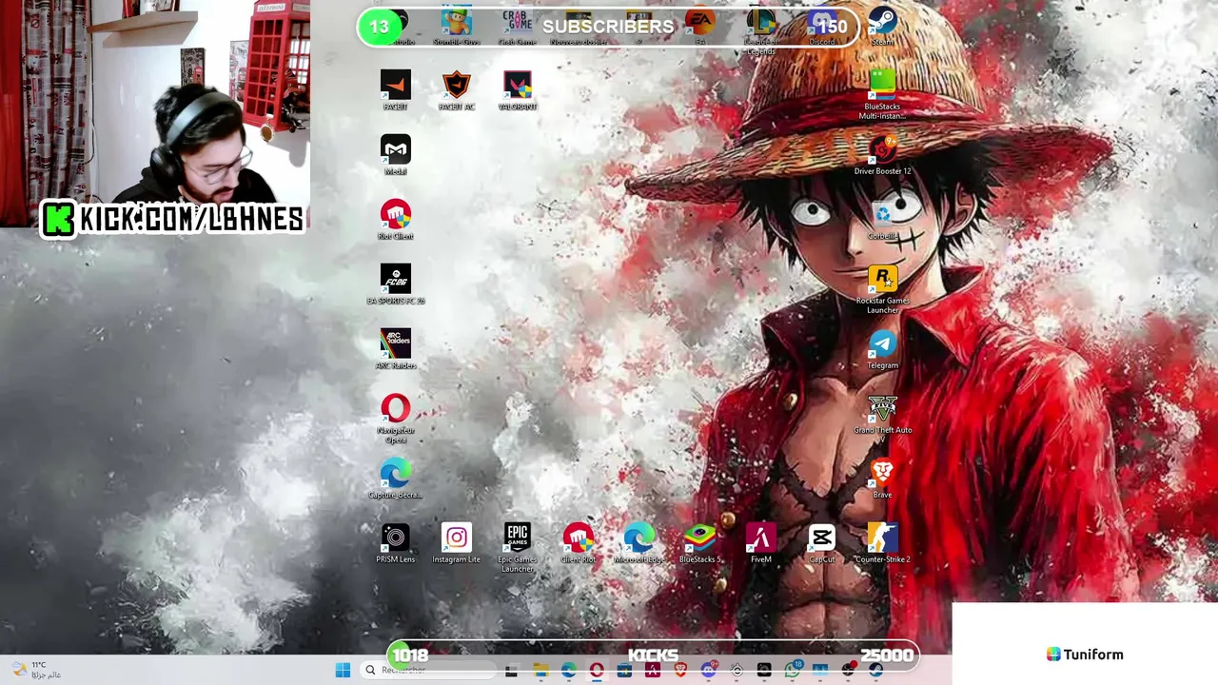The image size is (1218, 685).
Task: Open the Driver Booster 12 shortcut
Action: coord(882,156)
